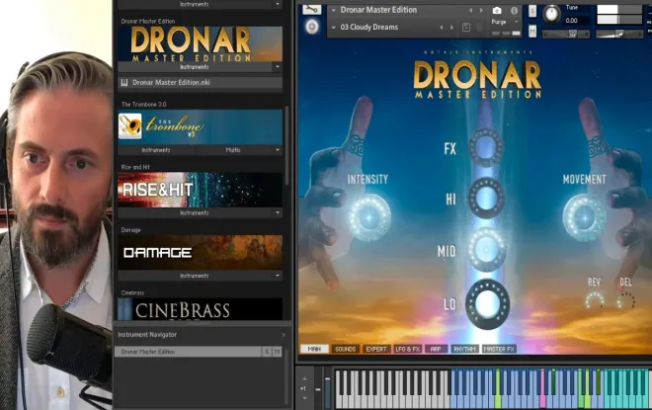Screen dimensions: 652x410
Task: Toggle M in the Instrument Navigator row
Action: click(277, 352)
